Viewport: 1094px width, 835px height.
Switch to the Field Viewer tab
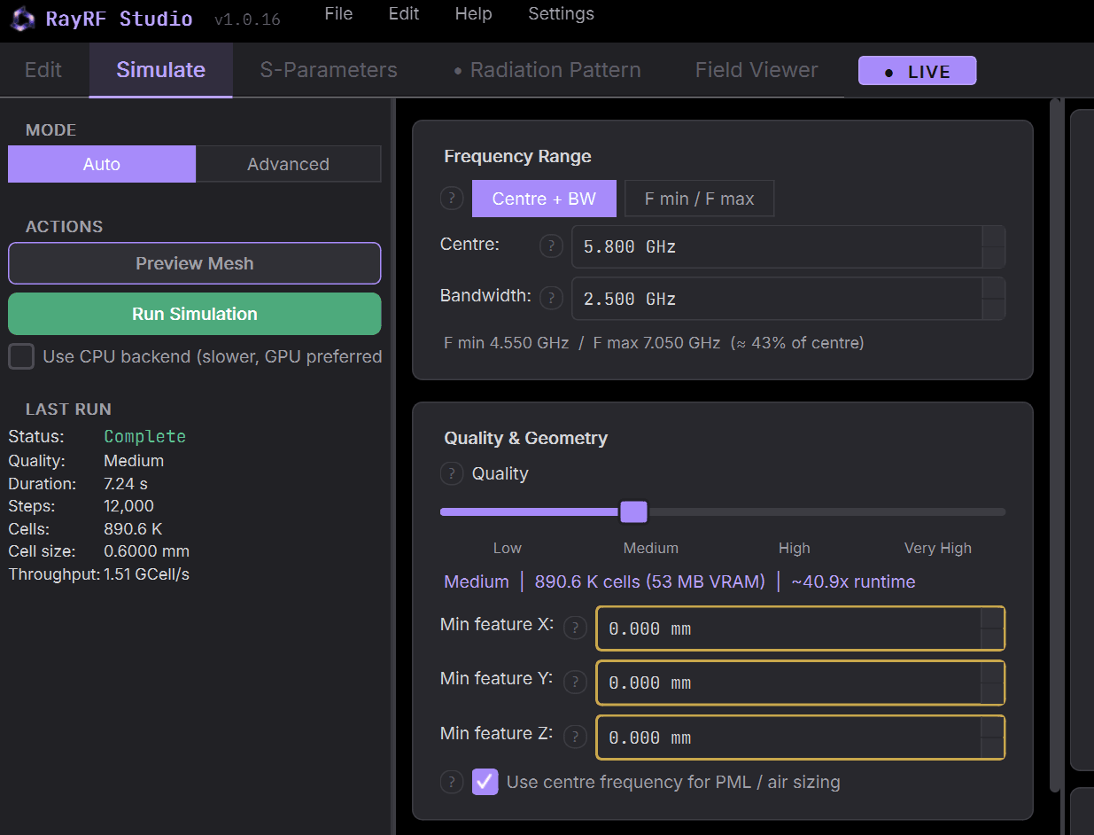[x=756, y=70]
